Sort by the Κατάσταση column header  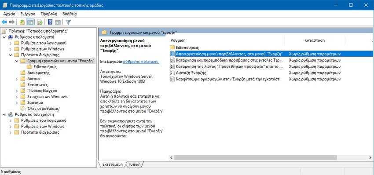pos(315,40)
